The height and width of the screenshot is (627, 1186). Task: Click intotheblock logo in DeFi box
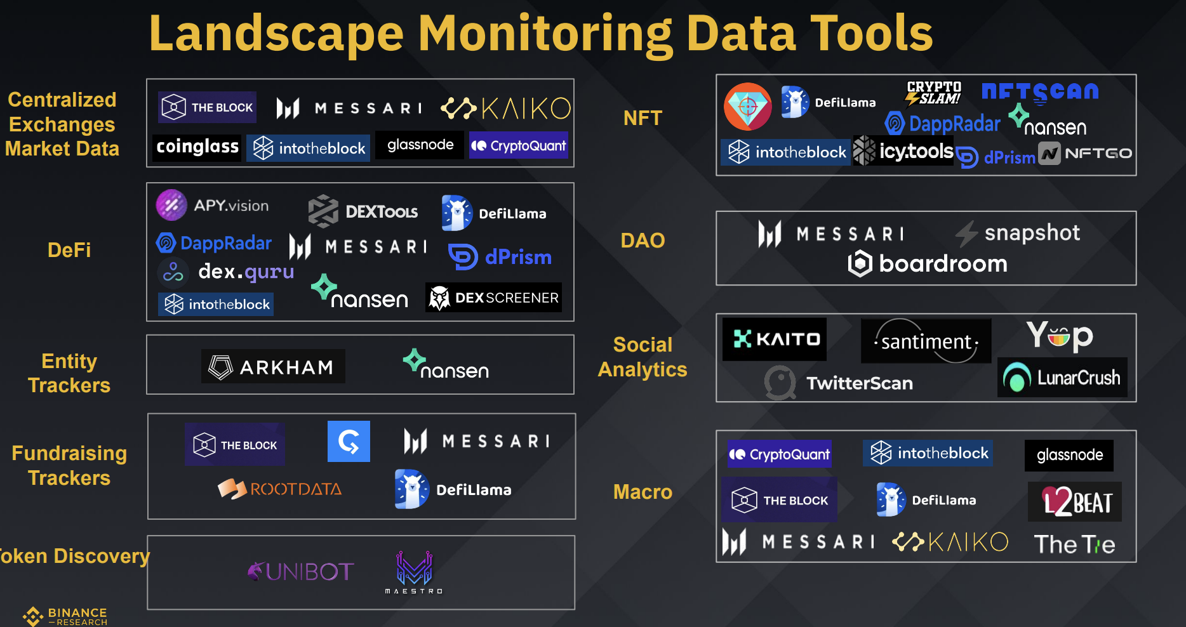[216, 305]
